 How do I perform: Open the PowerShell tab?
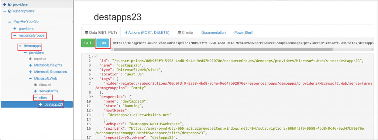point(244,33)
